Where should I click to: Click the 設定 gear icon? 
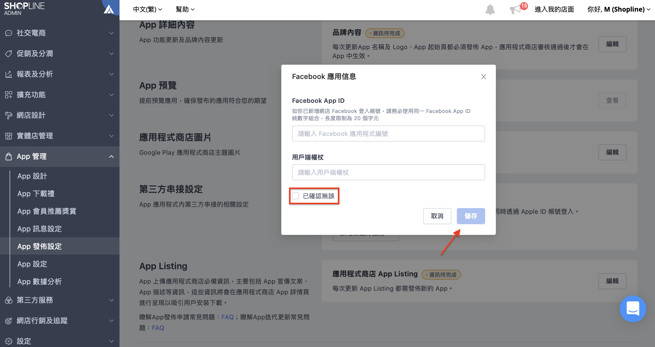coord(9,341)
